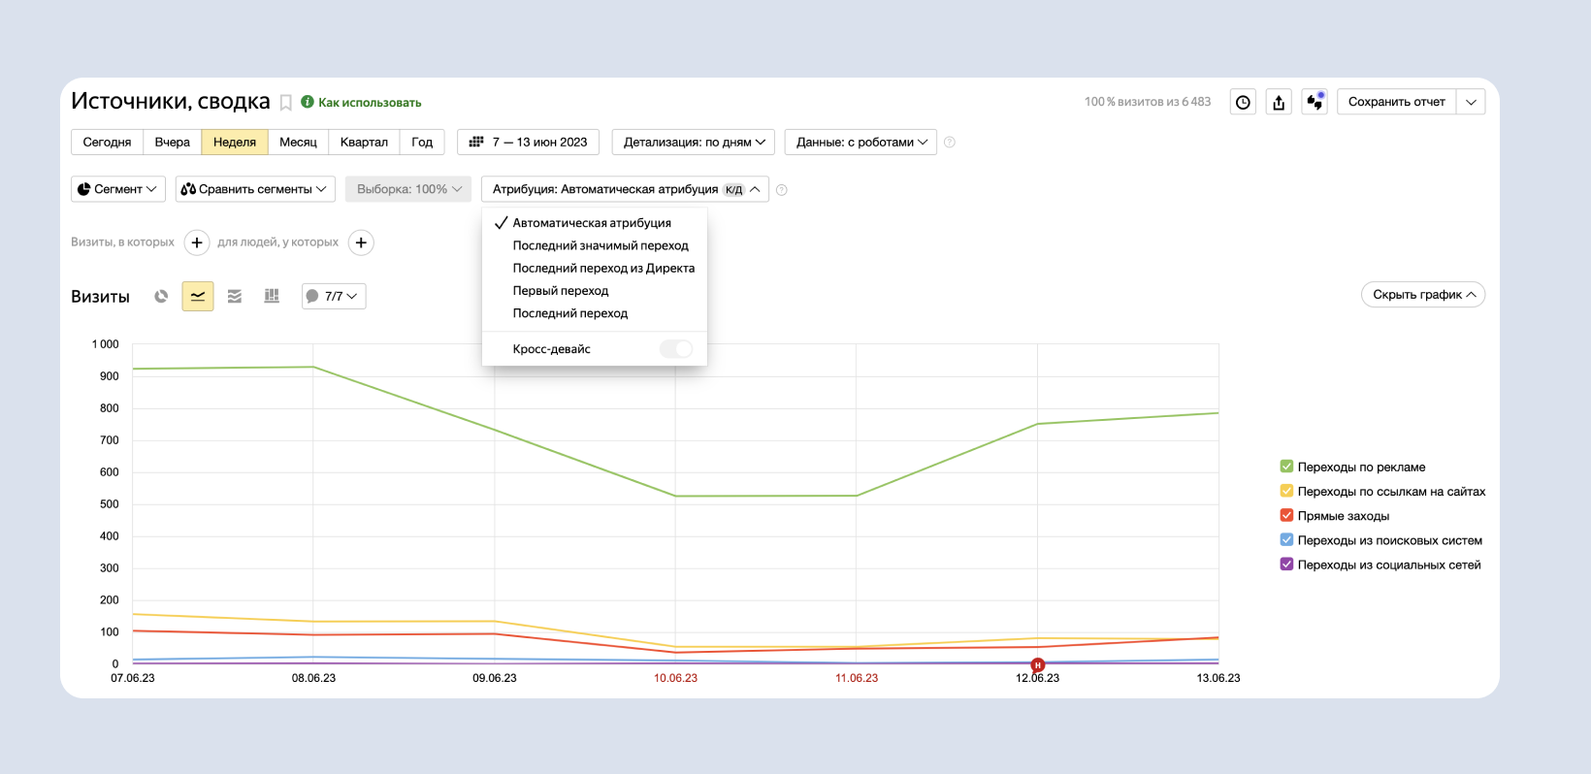Open the feedback thumbs up/down icon
This screenshot has height=774, width=1591.
pyautogui.click(x=1315, y=102)
